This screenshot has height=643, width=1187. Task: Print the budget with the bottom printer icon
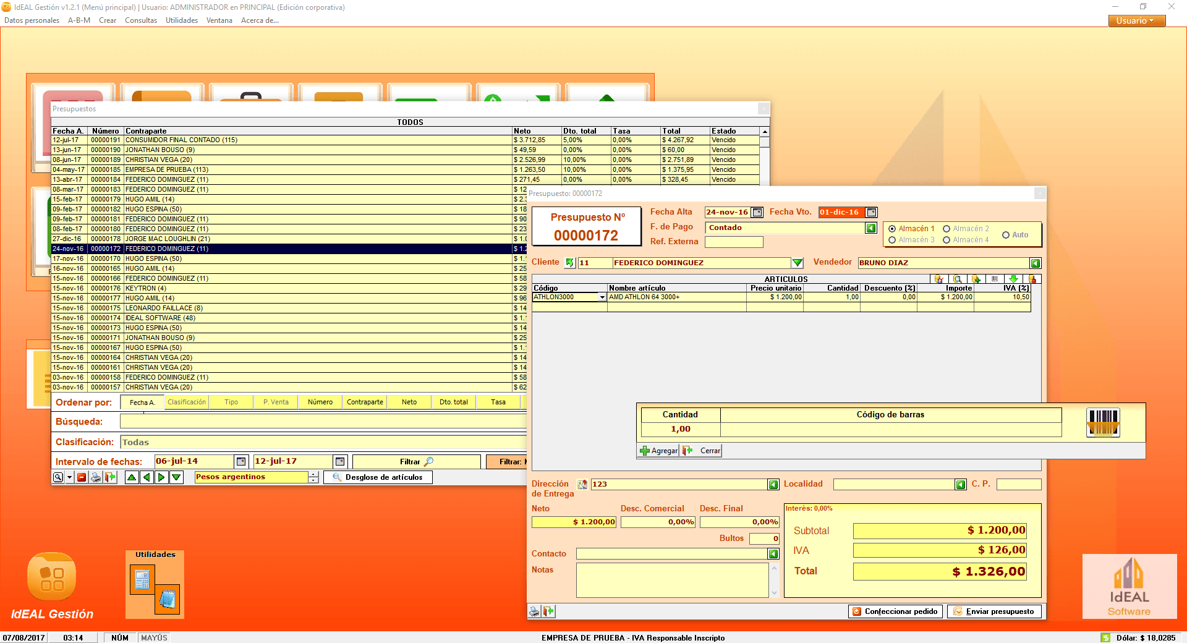coord(534,611)
